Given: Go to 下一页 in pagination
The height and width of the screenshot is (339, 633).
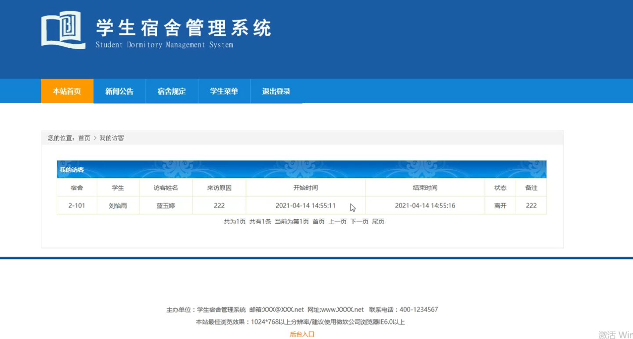Looking at the screenshot, I should (x=359, y=221).
